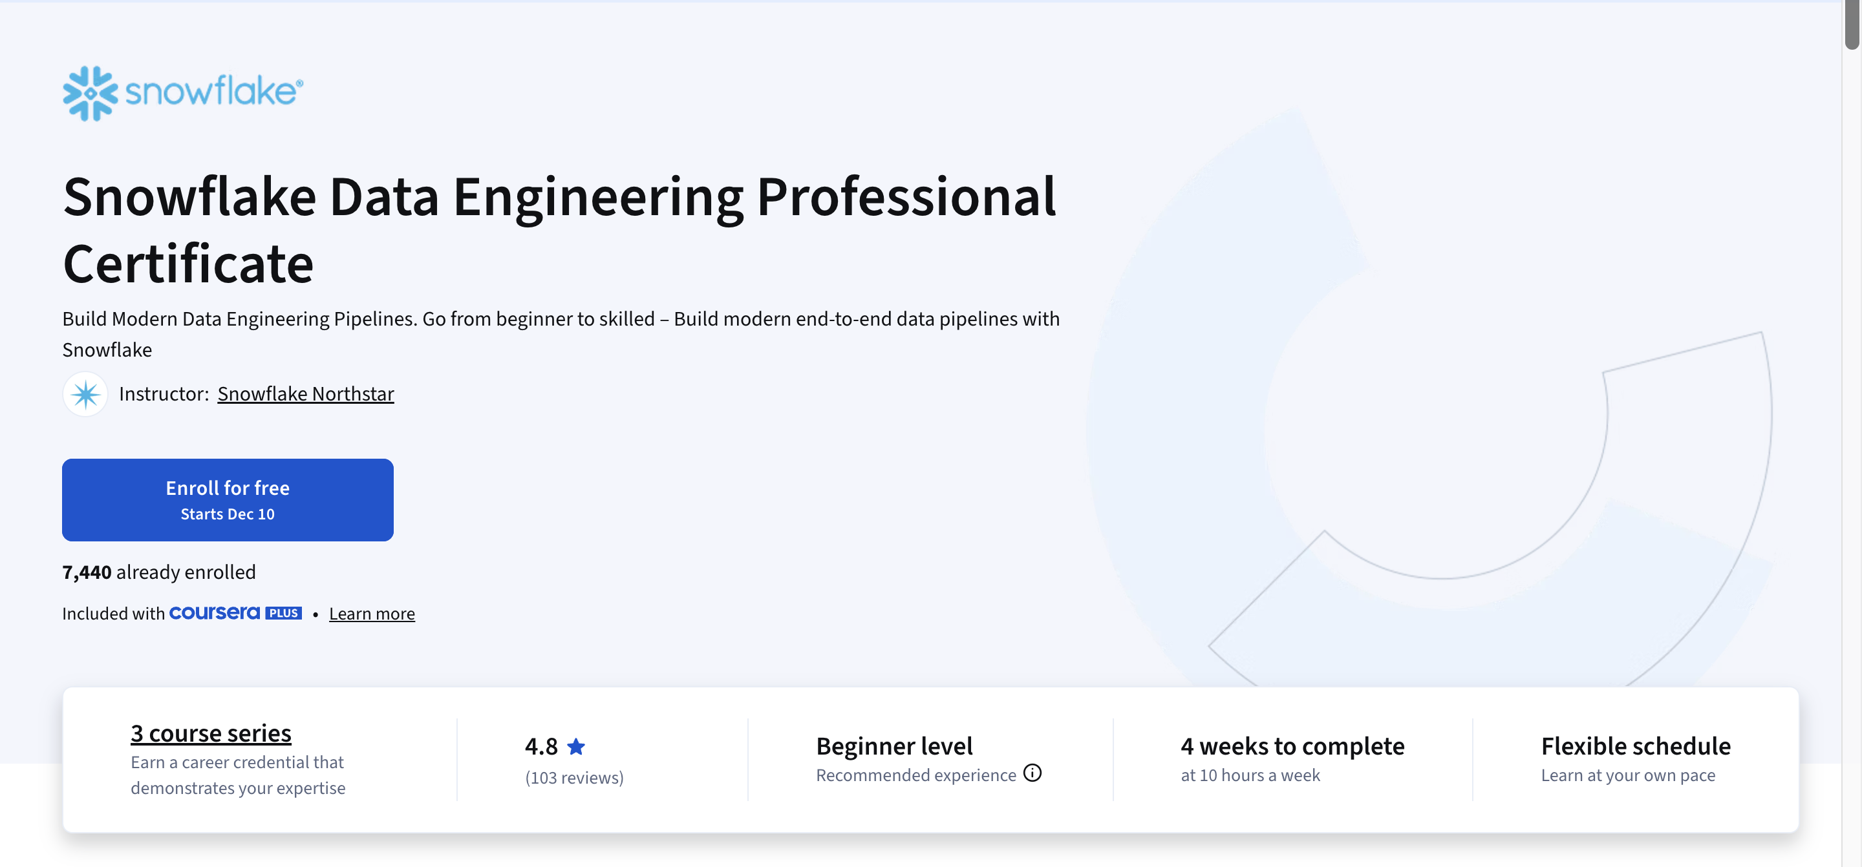
Task: Click the blue star beside the 4.8 rating
Action: [x=576, y=747]
